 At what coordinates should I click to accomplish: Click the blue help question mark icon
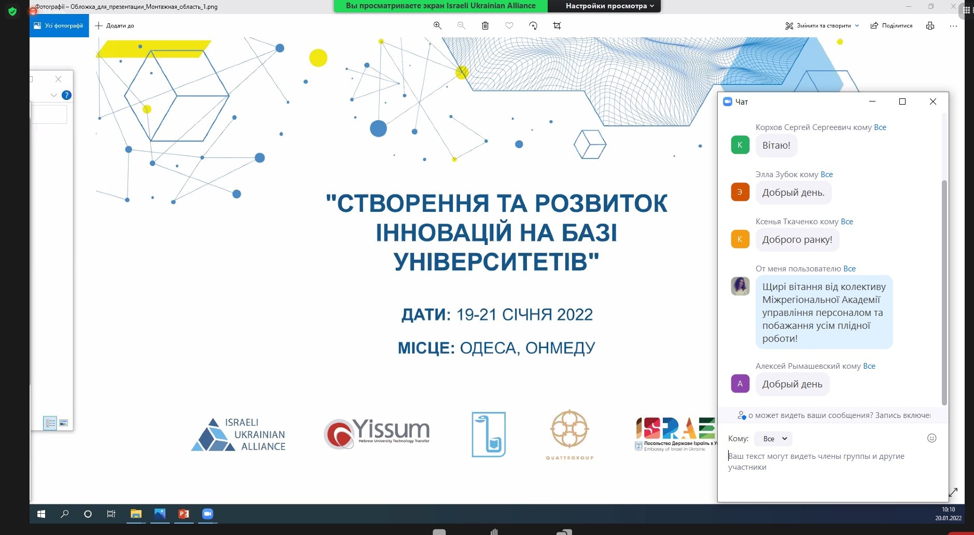pyautogui.click(x=66, y=95)
